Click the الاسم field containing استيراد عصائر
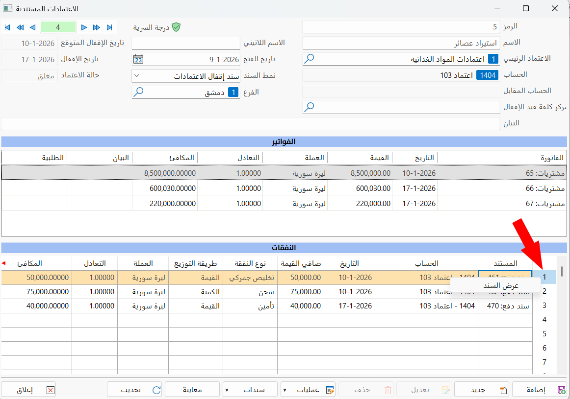The width and height of the screenshot is (570, 399). 401,43
